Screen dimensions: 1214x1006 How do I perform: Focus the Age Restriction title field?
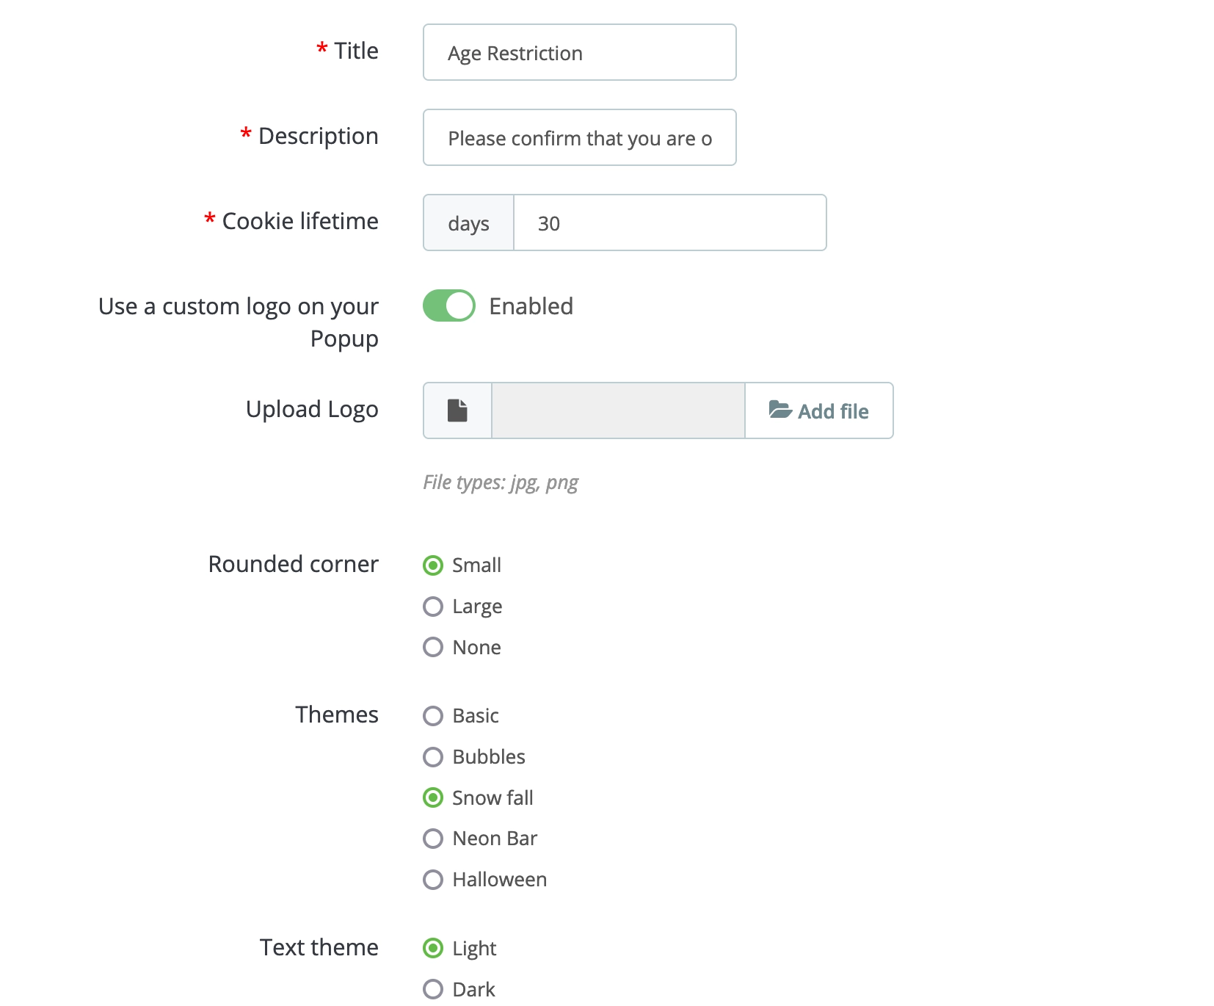tap(578, 52)
